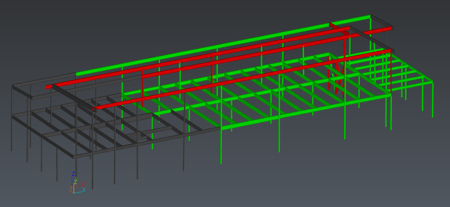Click the blue Z axis label on the triad
The width and height of the screenshot is (450, 207).
click(x=73, y=174)
